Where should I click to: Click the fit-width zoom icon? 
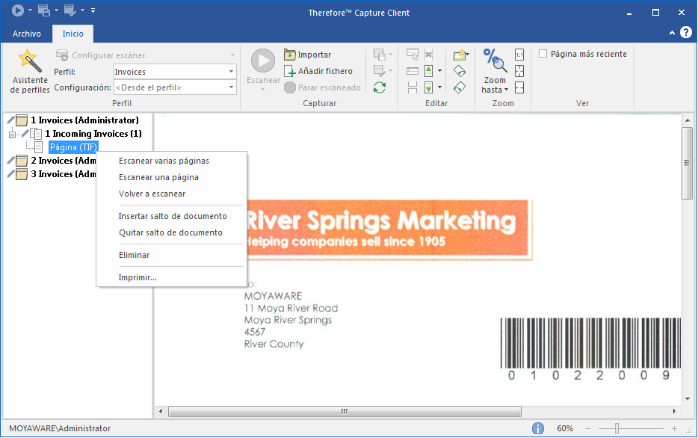click(x=519, y=87)
